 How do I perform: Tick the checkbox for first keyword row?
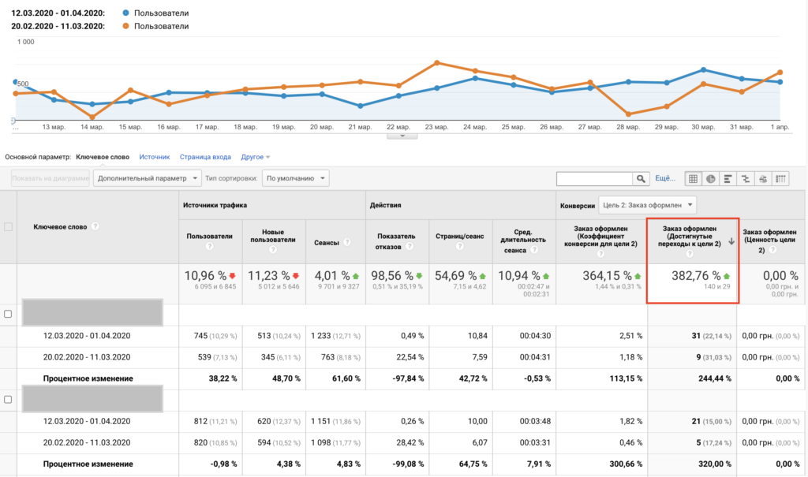click(8, 314)
